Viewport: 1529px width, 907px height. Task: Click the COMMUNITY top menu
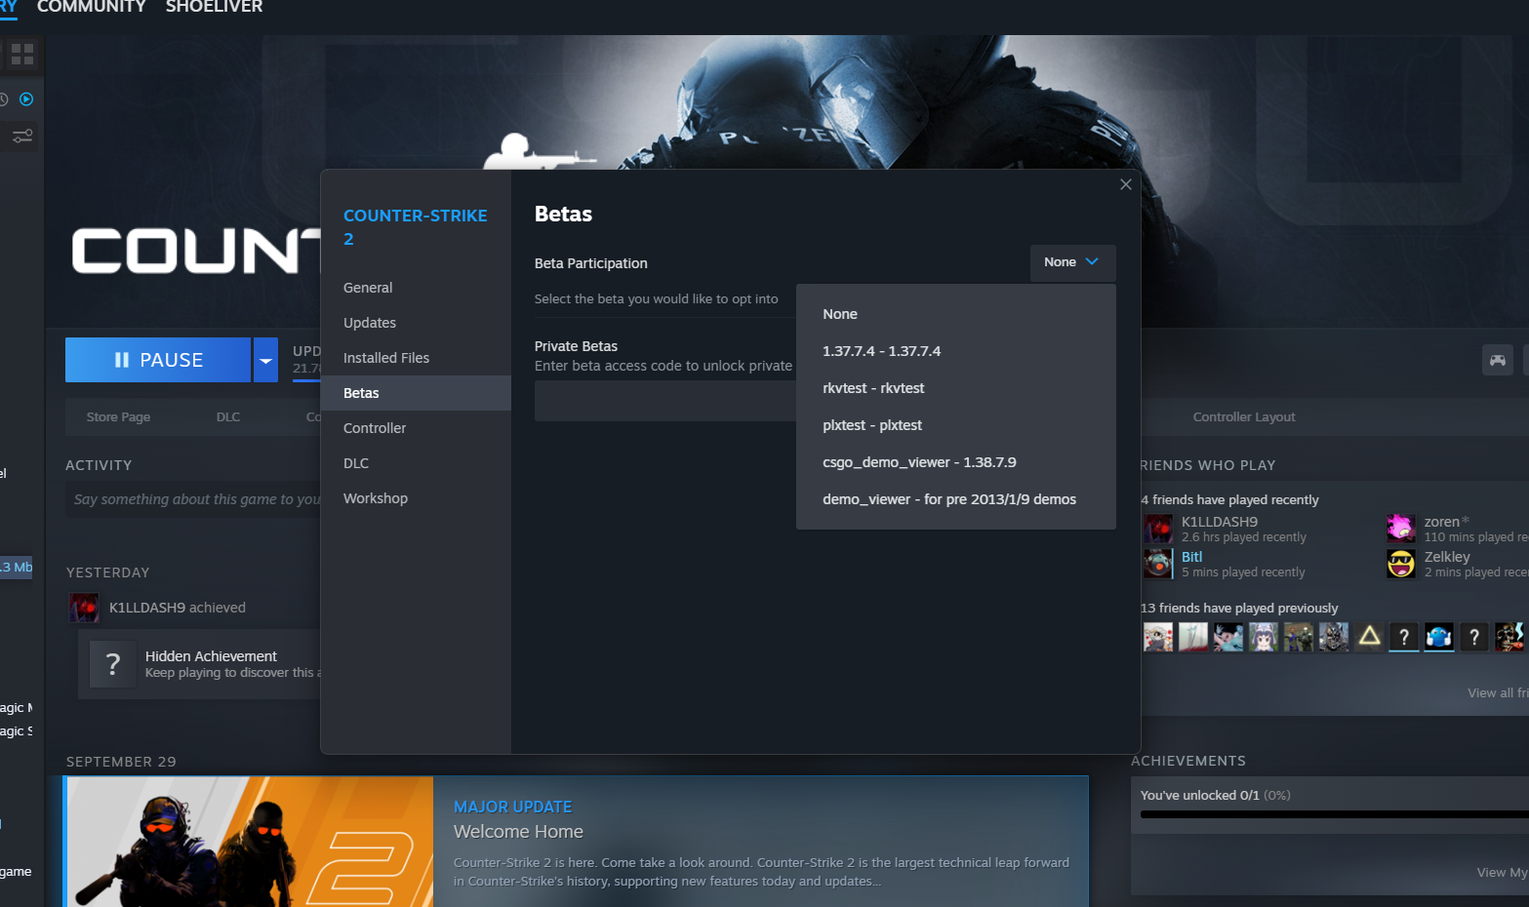coord(91,8)
